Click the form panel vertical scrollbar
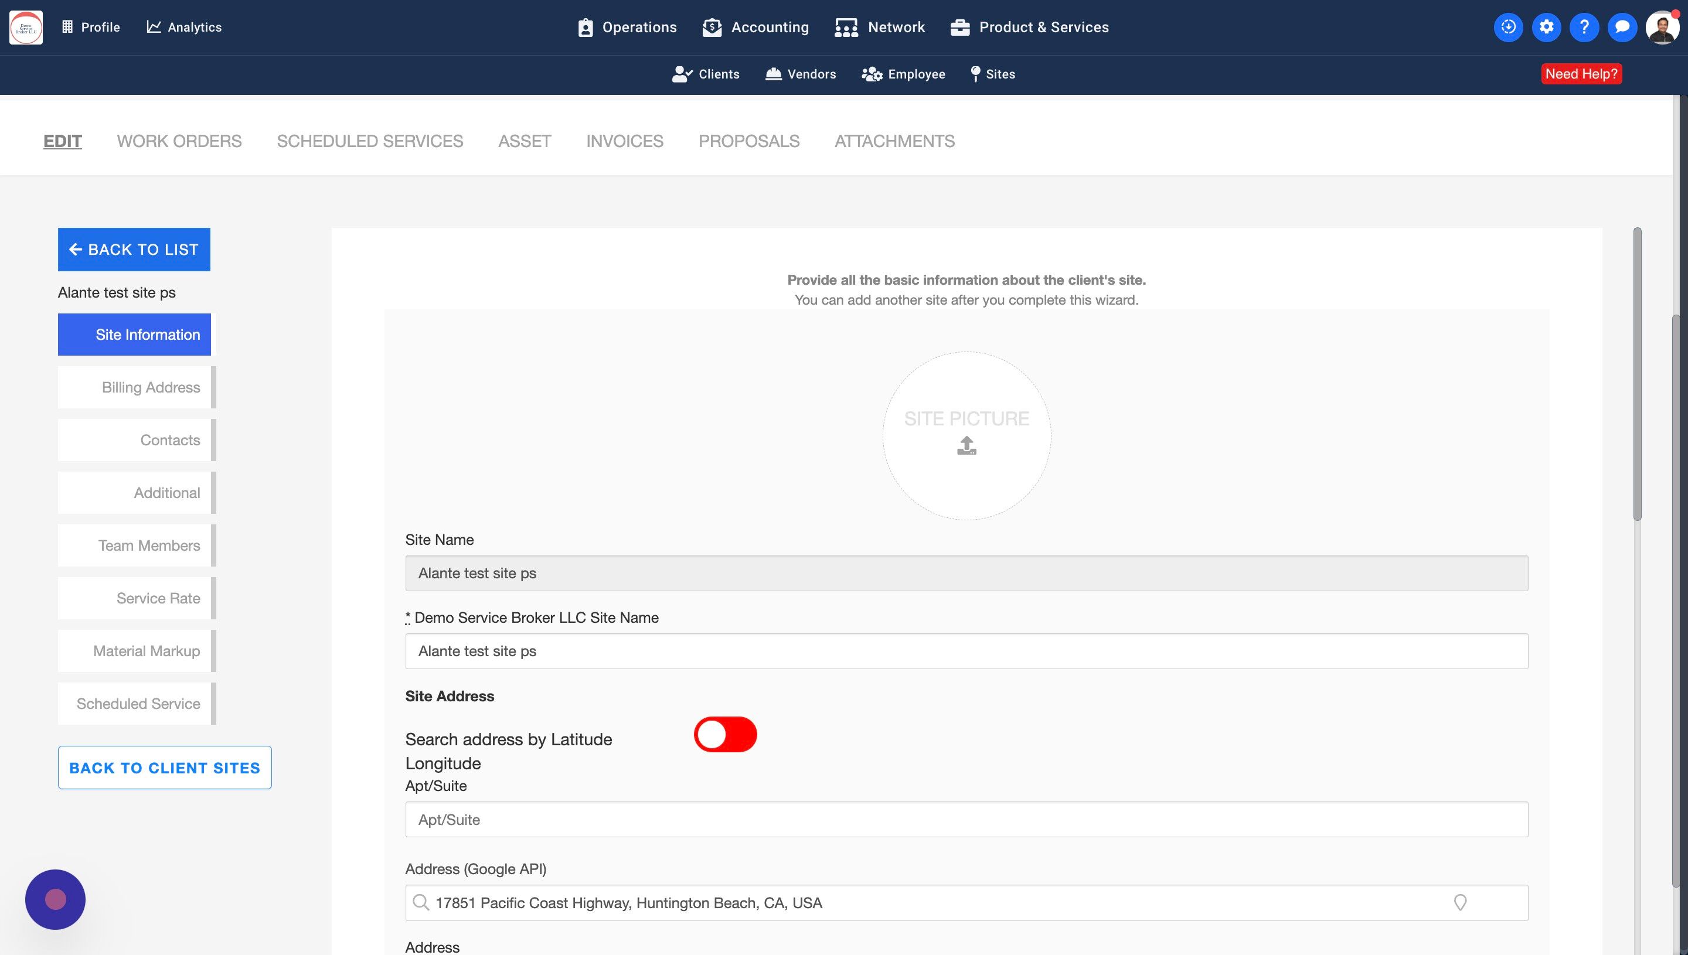The image size is (1688, 955). pos(1637,374)
